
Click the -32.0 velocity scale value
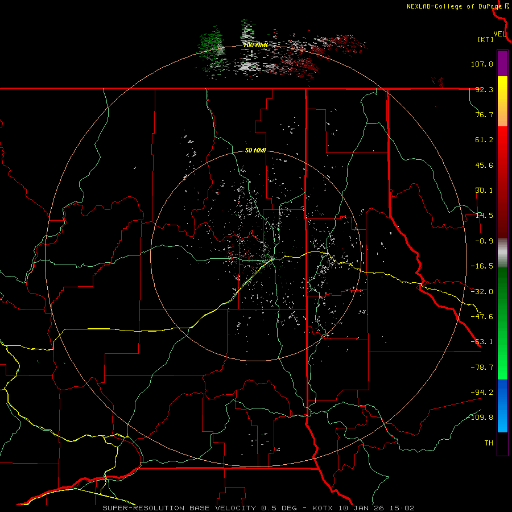[482, 292]
